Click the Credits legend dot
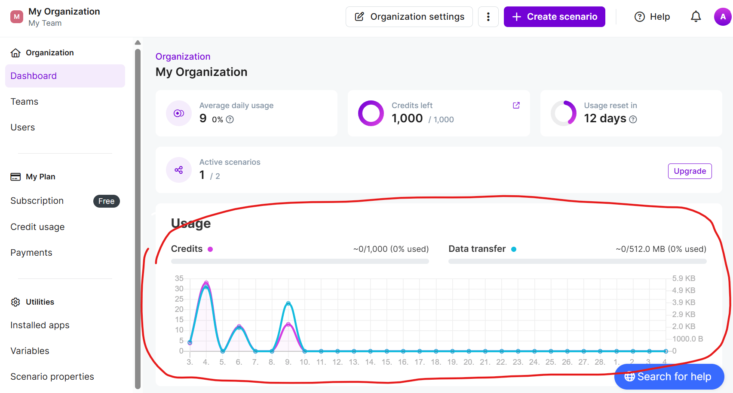The height and width of the screenshot is (393, 733). coord(210,249)
